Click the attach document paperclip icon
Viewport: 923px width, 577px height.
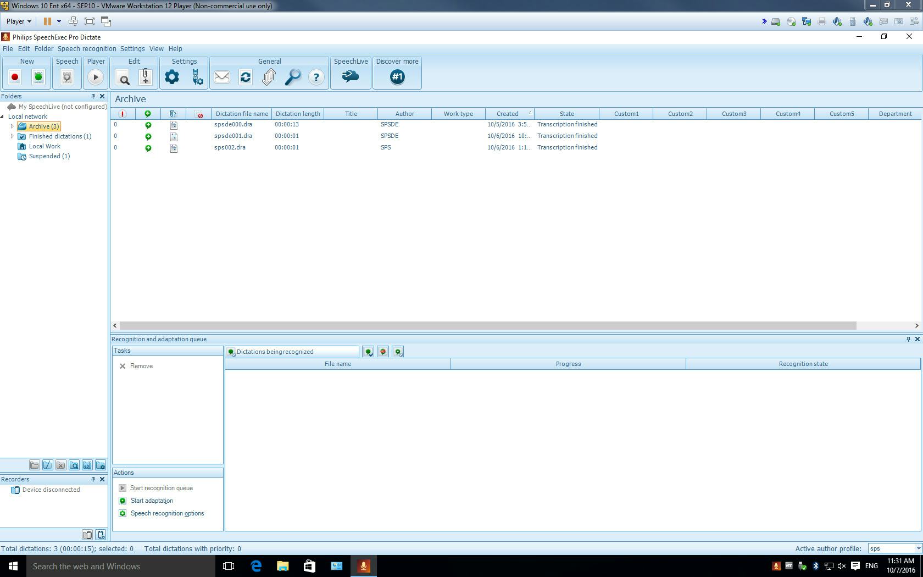click(145, 77)
